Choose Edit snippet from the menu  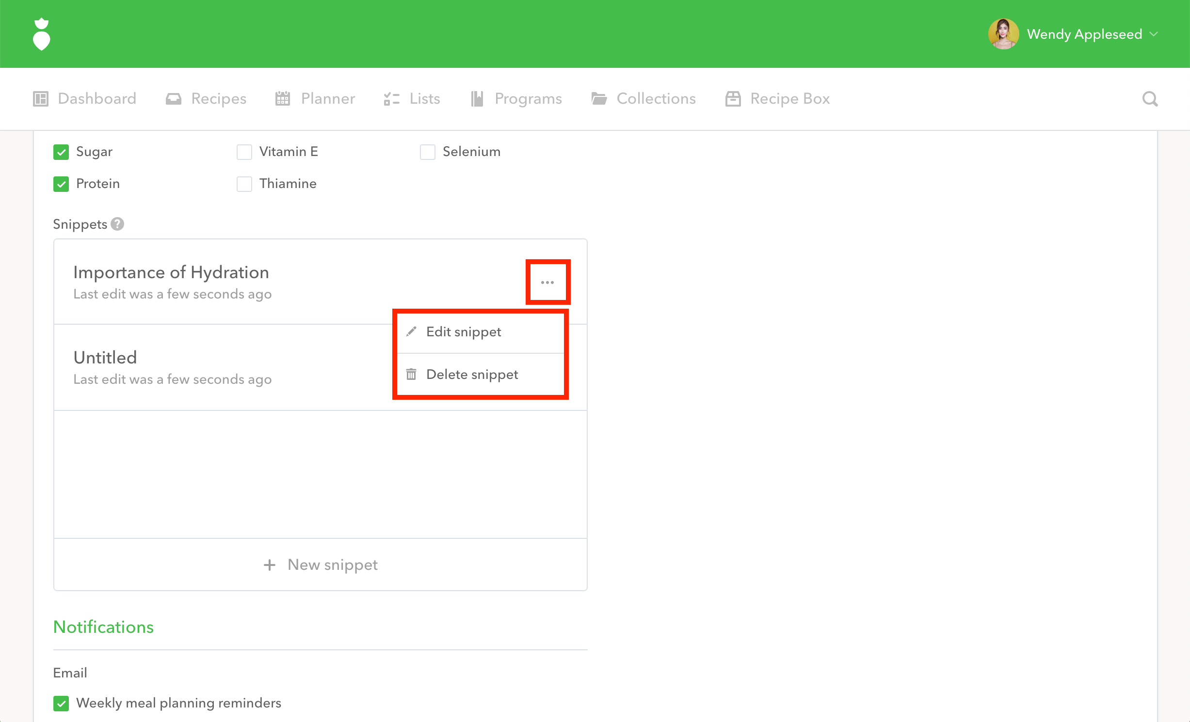(464, 332)
